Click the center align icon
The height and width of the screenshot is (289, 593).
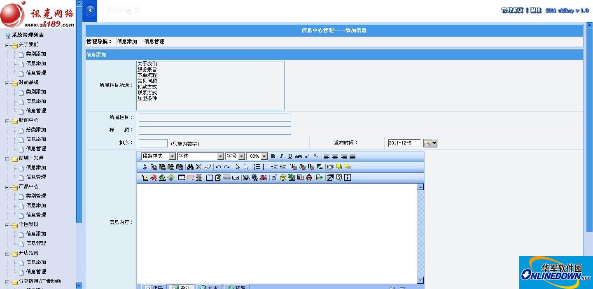click(x=335, y=156)
